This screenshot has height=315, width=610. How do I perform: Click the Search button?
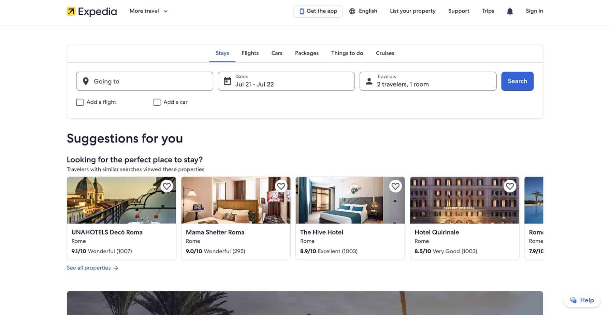(x=517, y=81)
